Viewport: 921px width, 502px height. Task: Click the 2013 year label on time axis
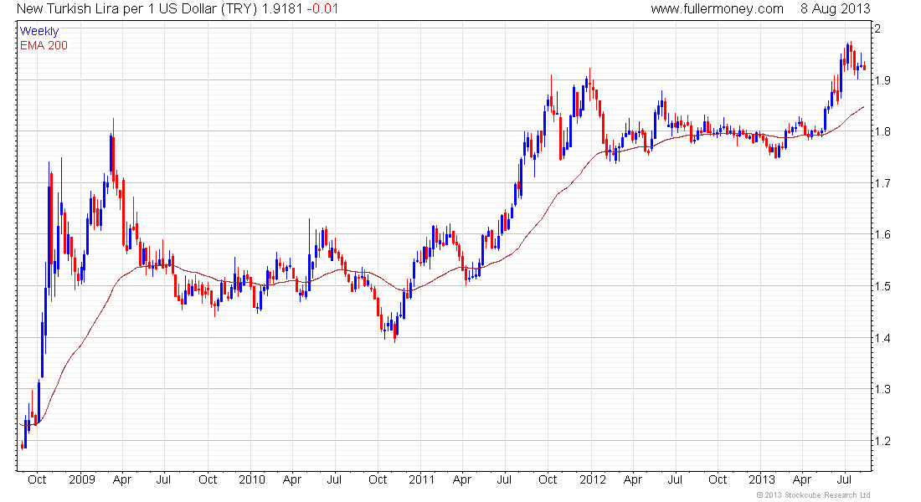[762, 479]
